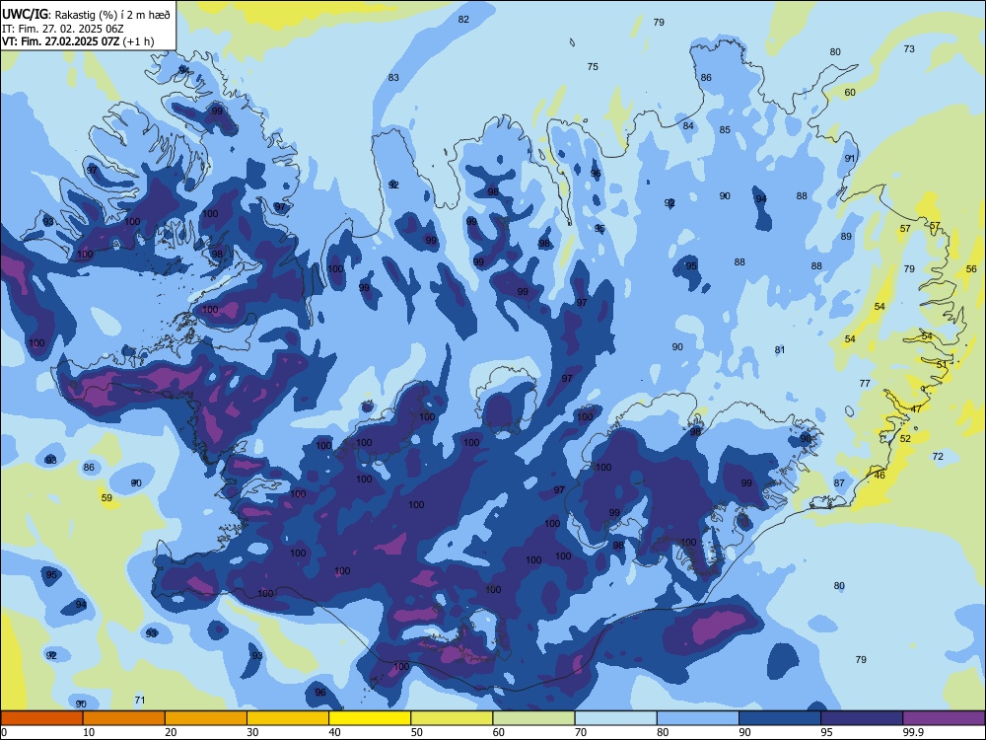Click the 50–60 pale yellow legend swatch
This screenshot has width=986, height=740.
click(453, 718)
